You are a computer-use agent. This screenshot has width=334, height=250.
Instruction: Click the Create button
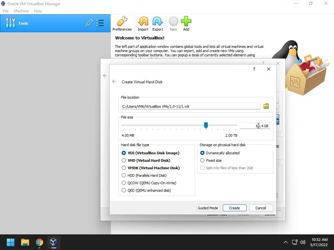point(235,208)
